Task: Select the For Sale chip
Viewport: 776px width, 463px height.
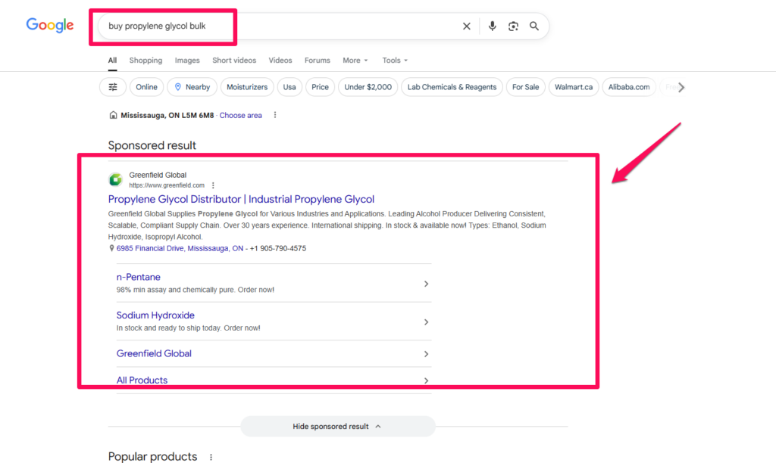Action: pos(526,87)
